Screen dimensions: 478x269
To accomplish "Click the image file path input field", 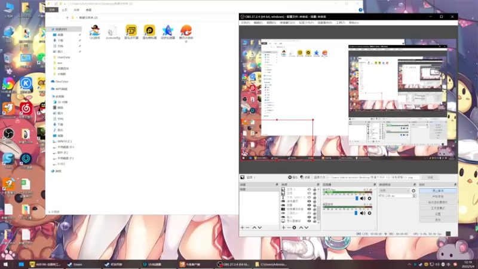I will [x=373, y=177].
